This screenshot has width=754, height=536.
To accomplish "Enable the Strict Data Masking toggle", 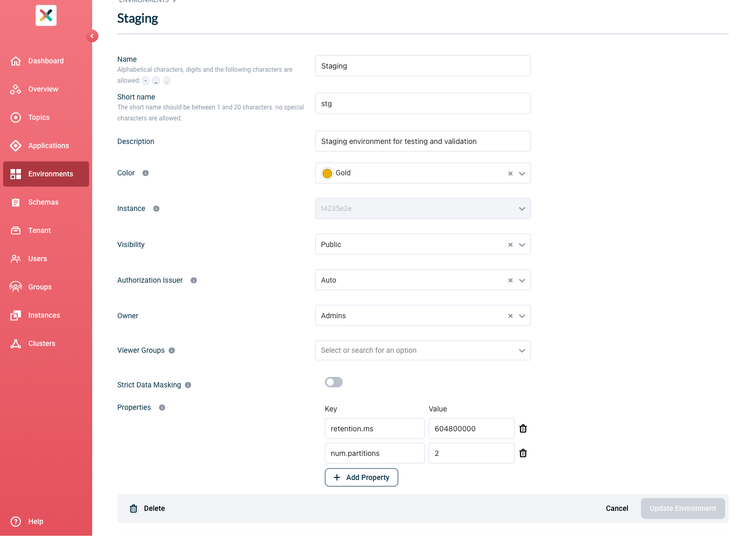I will coord(334,382).
